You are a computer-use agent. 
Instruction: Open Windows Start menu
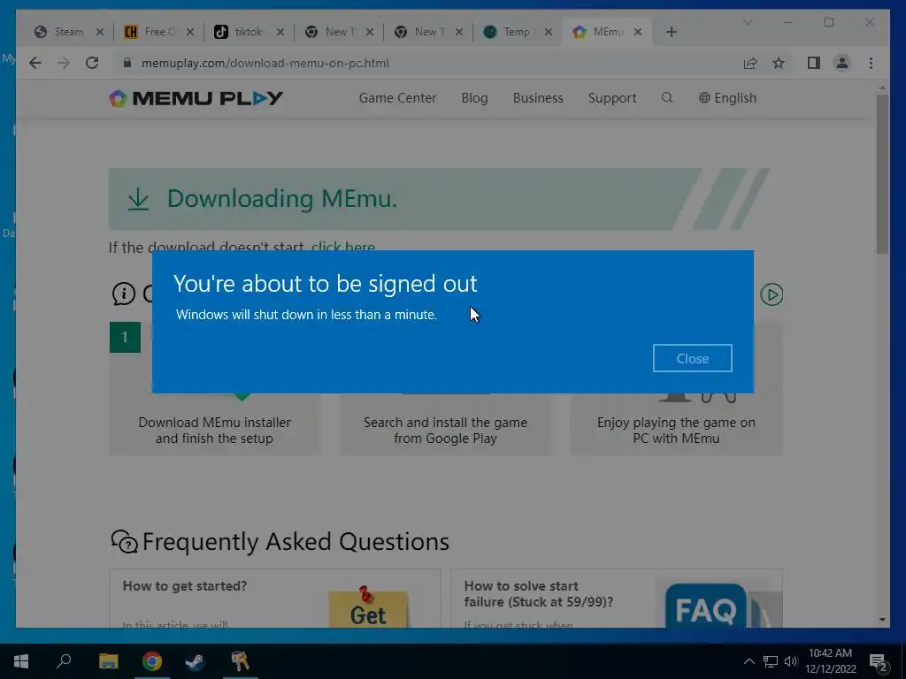[21, 661]
